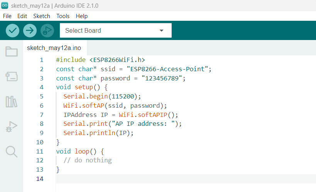Screen dimensions: 316x192
Task: Open the Help menu
Action: [x=81, y=16]
